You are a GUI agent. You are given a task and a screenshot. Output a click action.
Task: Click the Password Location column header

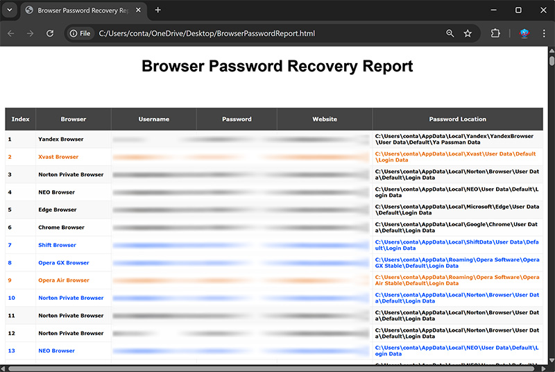point(457,119)
